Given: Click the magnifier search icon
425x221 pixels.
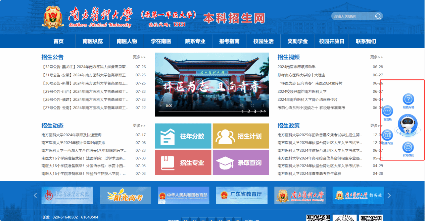Looking at the screenshot, I should 378,16.
